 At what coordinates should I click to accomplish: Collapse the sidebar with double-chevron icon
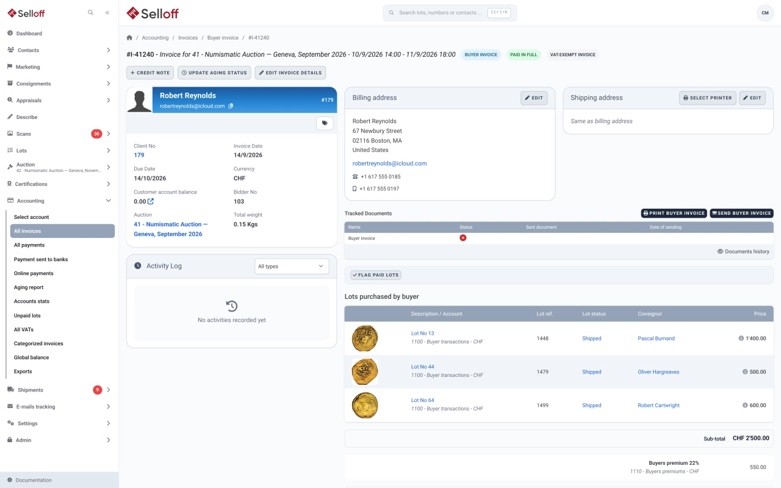107,13
